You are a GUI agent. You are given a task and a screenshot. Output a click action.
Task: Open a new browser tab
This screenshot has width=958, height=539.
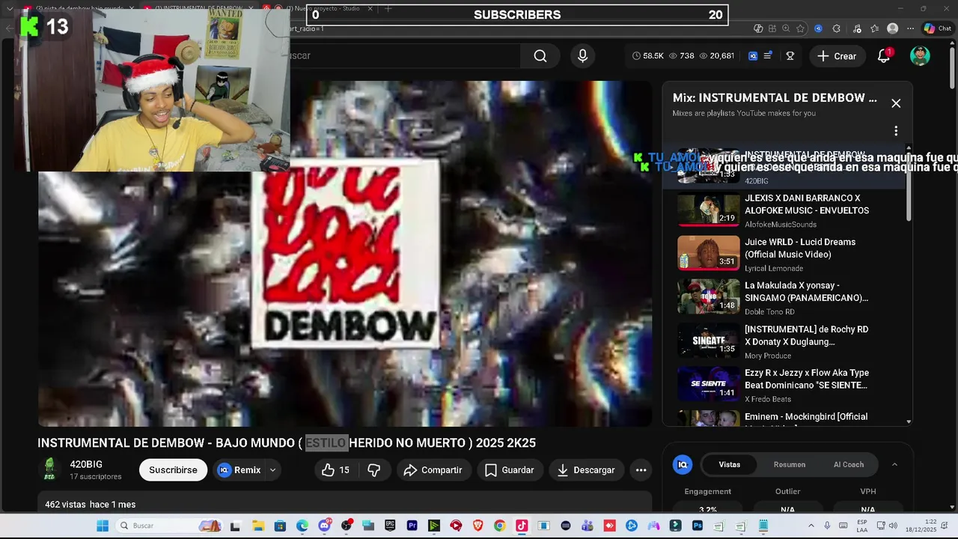click(388, 8)
